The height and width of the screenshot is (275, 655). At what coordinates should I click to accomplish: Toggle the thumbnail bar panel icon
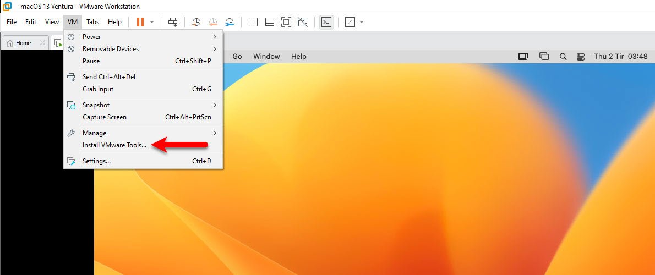(x=270, y=22)
